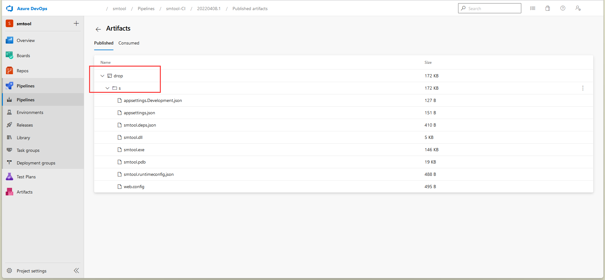The image size is (605, 280).
Task: Collapse the drop artifact folder
Action: pyautogui.click(x=102, y=76)
